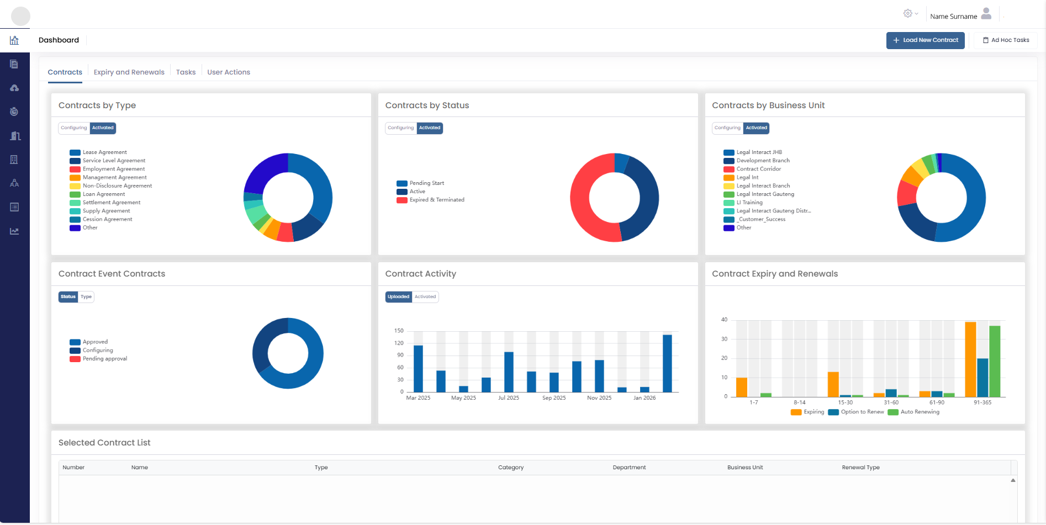The image size is (1046, 525).
Task: Switch Contracts by Type to Configuring
Action: [74, 128]
